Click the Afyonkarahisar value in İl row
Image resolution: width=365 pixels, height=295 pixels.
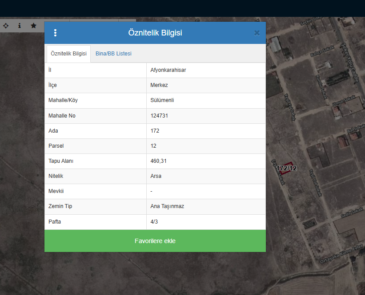[168, 70]
